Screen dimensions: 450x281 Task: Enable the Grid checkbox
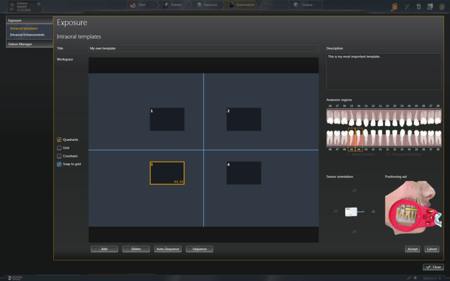(59, 148)
